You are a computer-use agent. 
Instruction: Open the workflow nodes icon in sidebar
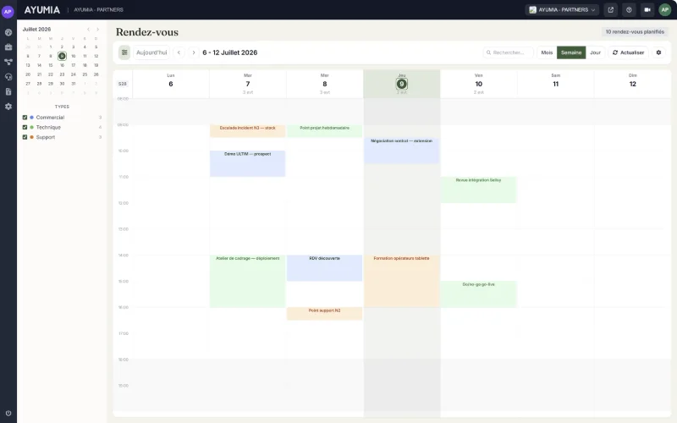(8, 62)
